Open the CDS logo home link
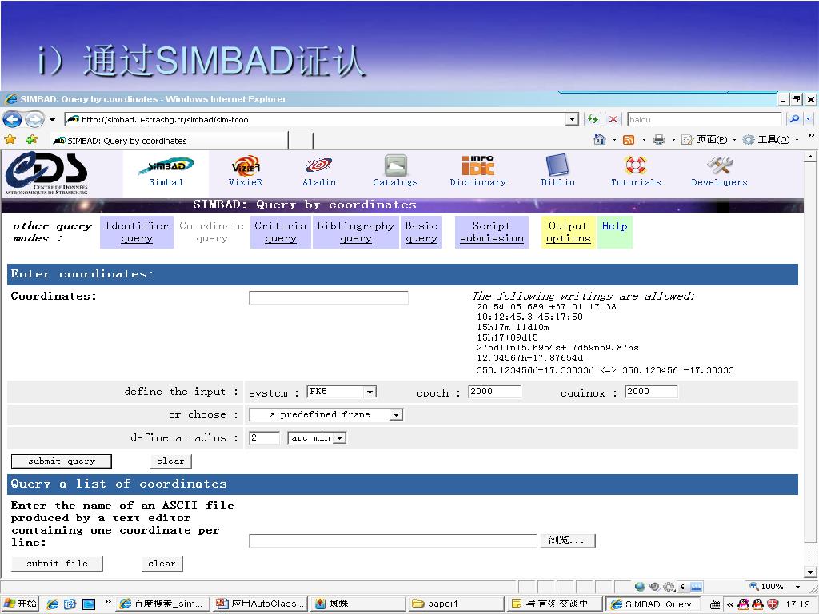This screenshot has width=819, height=614. click(46, 173)
